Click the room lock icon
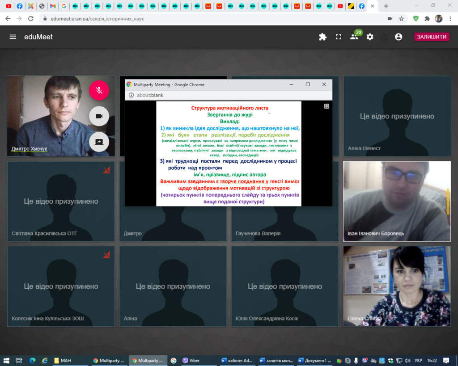The image size is (458, 366). coord(384,37)
